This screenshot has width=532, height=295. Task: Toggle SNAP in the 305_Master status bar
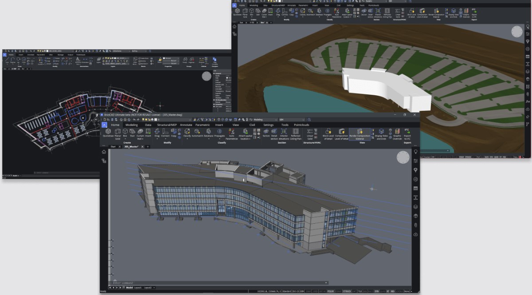[x=309, y=291]
